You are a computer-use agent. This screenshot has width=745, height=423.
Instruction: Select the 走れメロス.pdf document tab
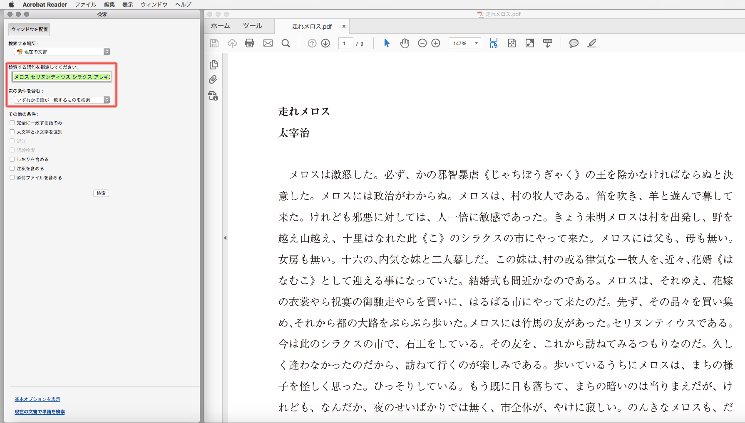coord(312,26)
